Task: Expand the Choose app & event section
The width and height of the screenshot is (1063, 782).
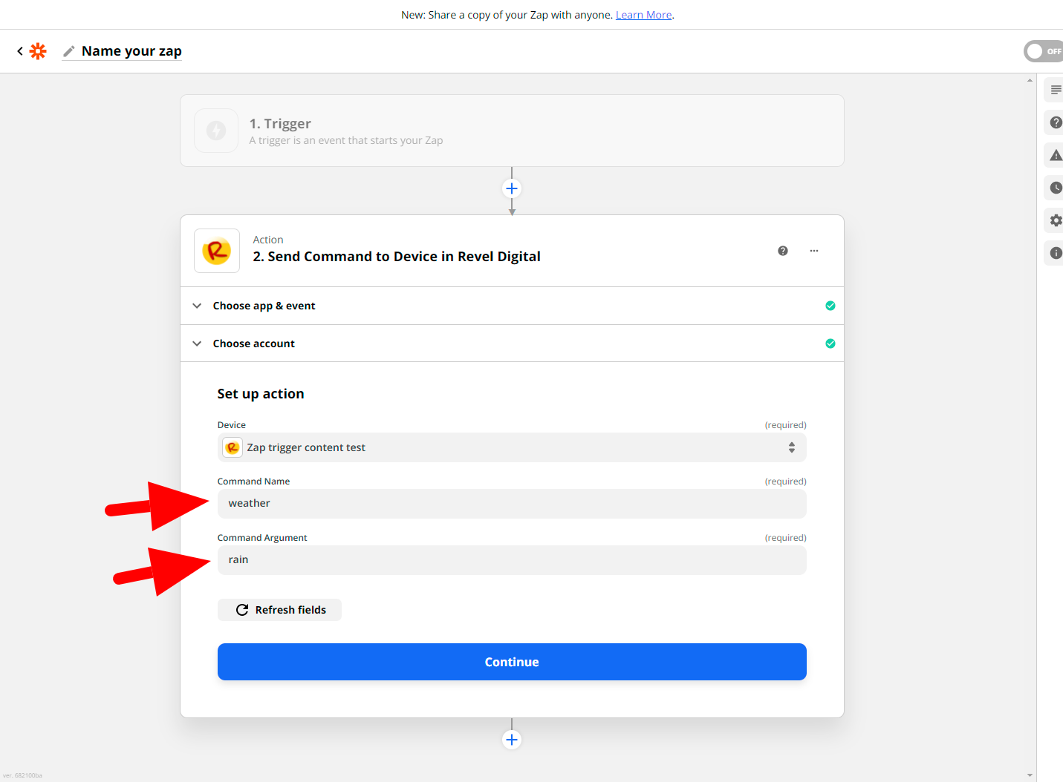Action: pyautogui.click(x=512, y=306)
